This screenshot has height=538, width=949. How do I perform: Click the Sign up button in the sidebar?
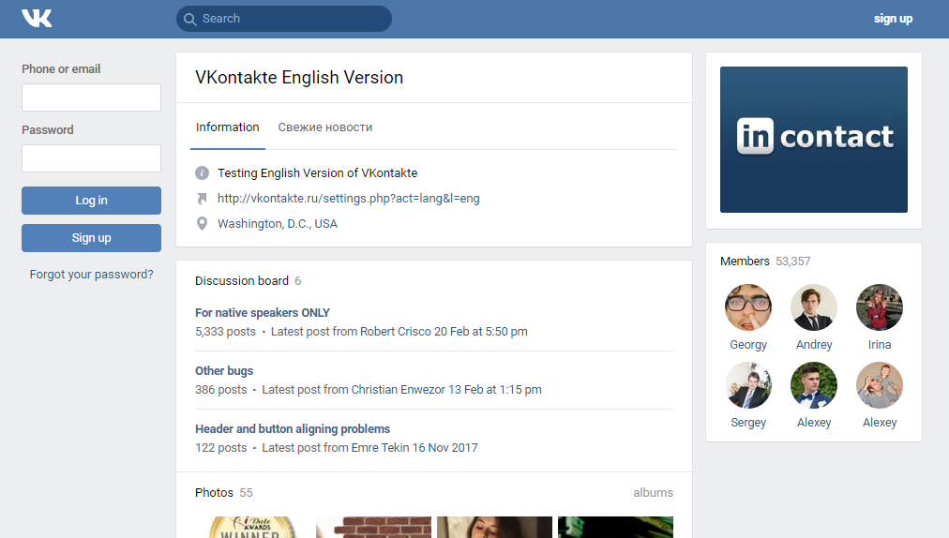[x=91, y=238]
